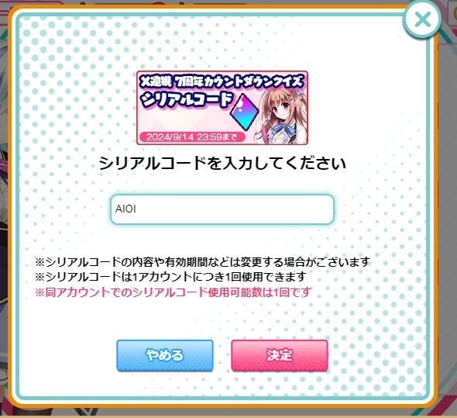Click the 1アカウントにつき1回使用 notice line
Viewport: 457px width, 418px height.
(x=170, y=277)
